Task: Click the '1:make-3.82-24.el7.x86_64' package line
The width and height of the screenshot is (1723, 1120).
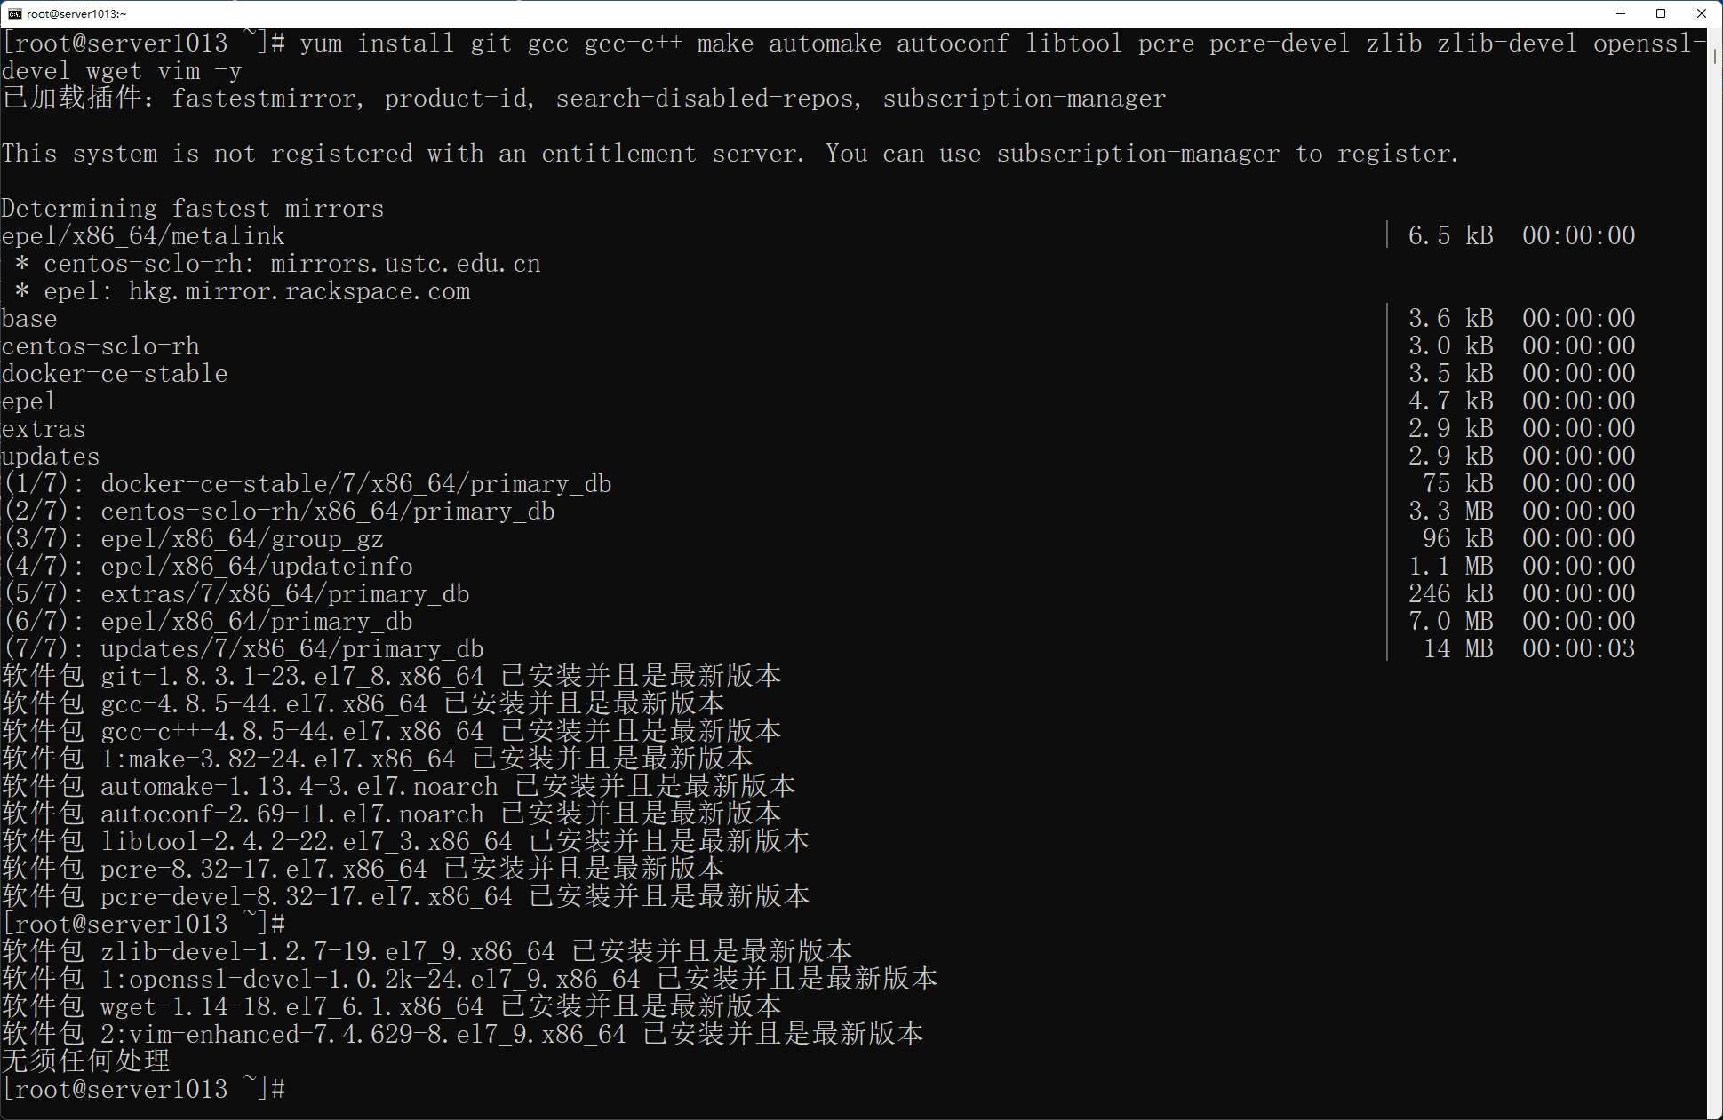Action: tap(378, 759)
